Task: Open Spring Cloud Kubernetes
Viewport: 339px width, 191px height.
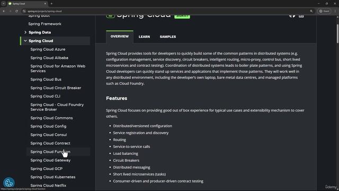Action: pos(53,177)
